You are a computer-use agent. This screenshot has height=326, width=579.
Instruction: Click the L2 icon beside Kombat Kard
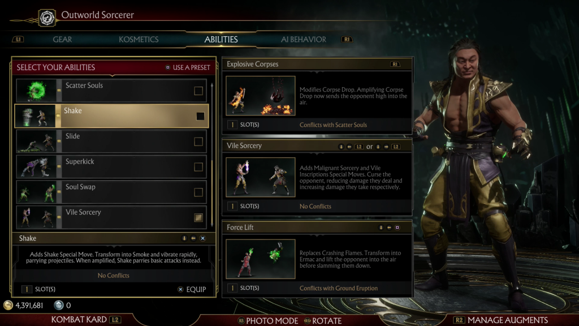click(115, 319)
